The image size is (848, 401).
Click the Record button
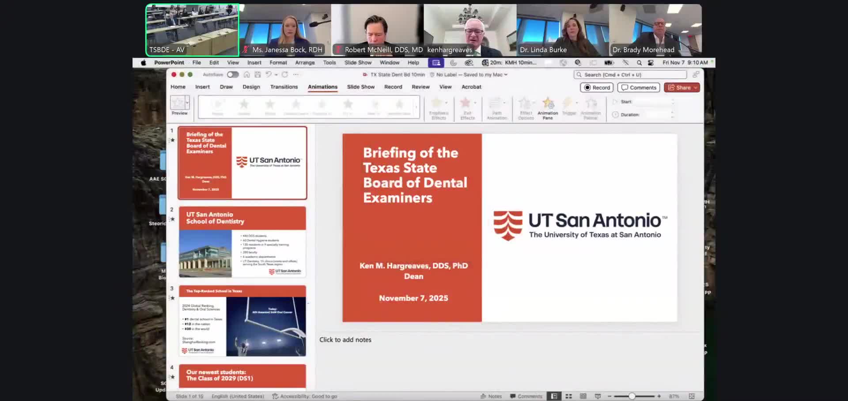coord(596,87)
